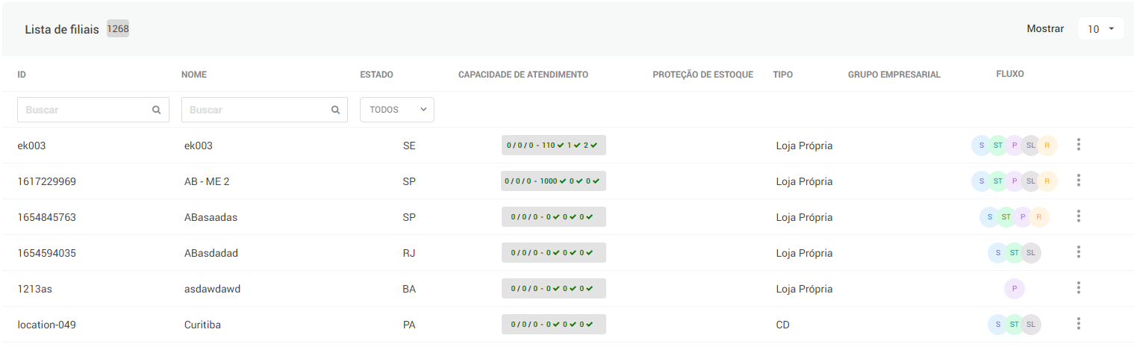Click the Capacidade de Atendimento column header
The image size is (1134, 347).
click(523, 75)
